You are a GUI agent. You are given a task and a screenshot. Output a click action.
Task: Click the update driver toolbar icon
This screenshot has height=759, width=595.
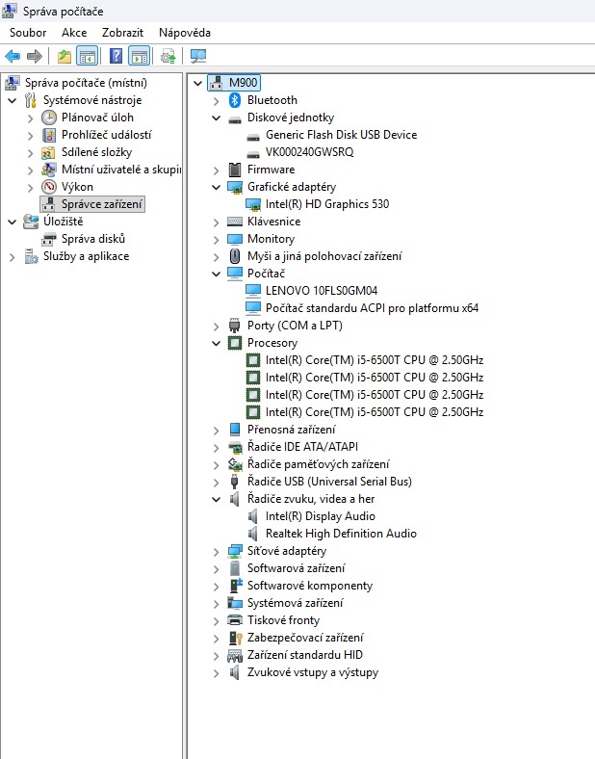pyautogui.click(x=168, y=56)
